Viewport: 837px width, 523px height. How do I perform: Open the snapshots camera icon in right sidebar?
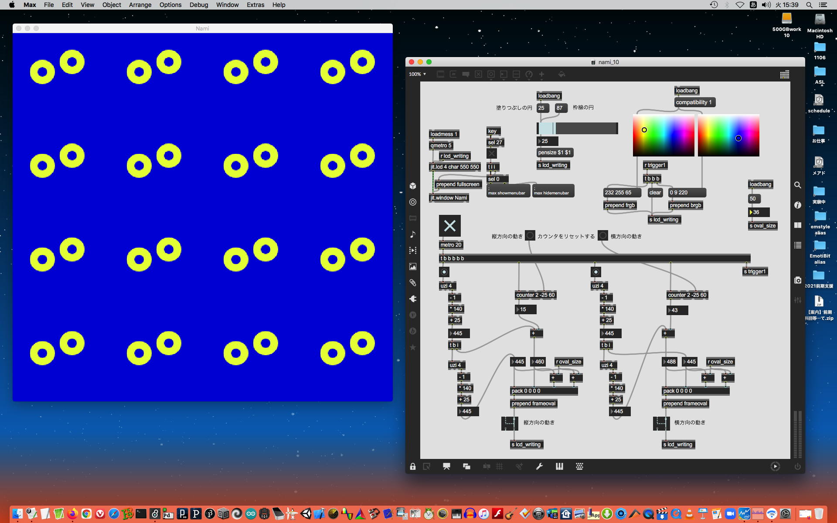click(x=797, y=280)
